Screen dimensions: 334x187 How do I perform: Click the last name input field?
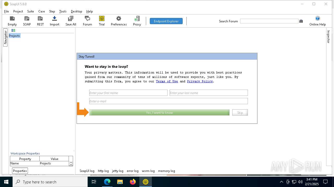tap(209, 93)
